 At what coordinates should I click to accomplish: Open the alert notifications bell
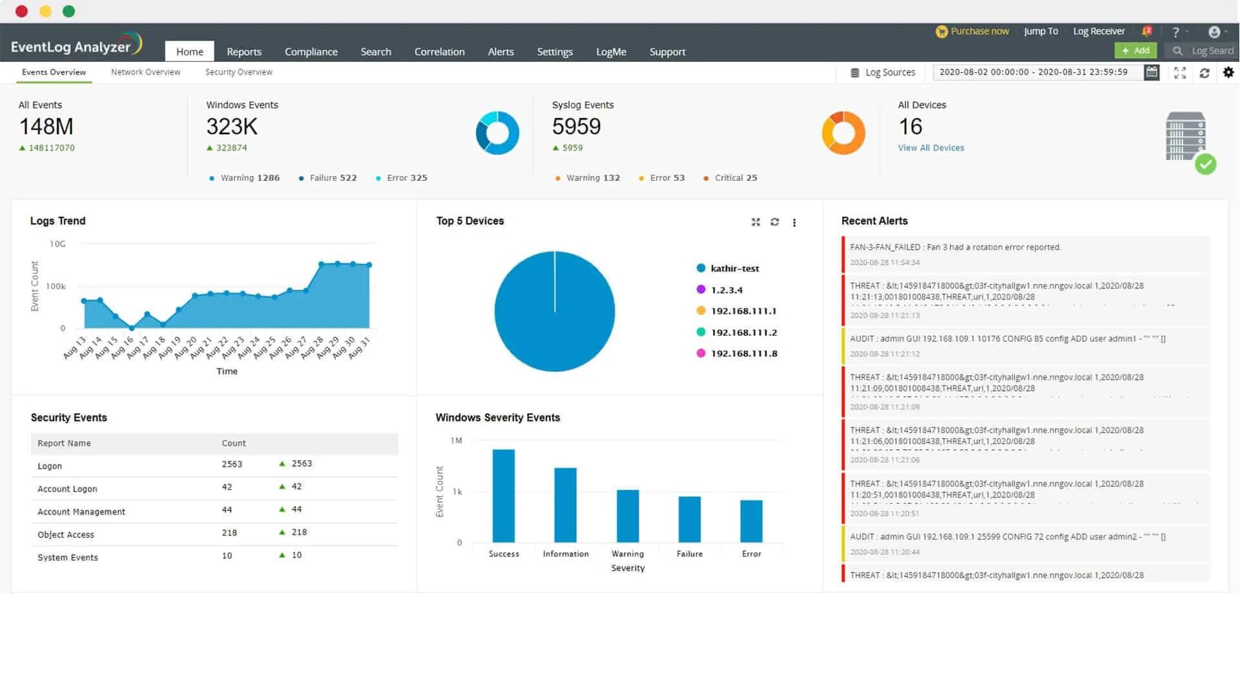(x=1147, y=31)
